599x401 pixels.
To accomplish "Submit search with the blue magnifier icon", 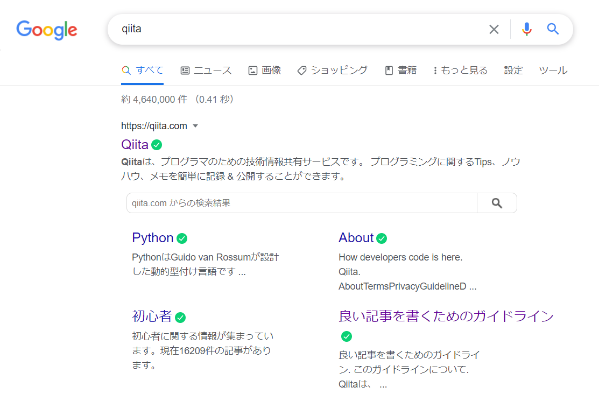I will (x=553, y=29).
